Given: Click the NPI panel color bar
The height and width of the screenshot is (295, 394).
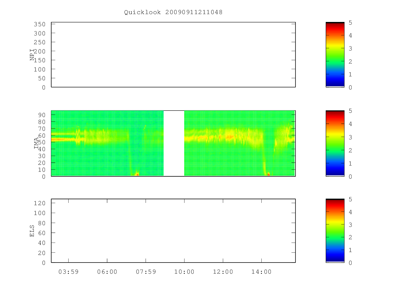Looking at the screenshot, I should pyautogui.click(x=335, y=55).
